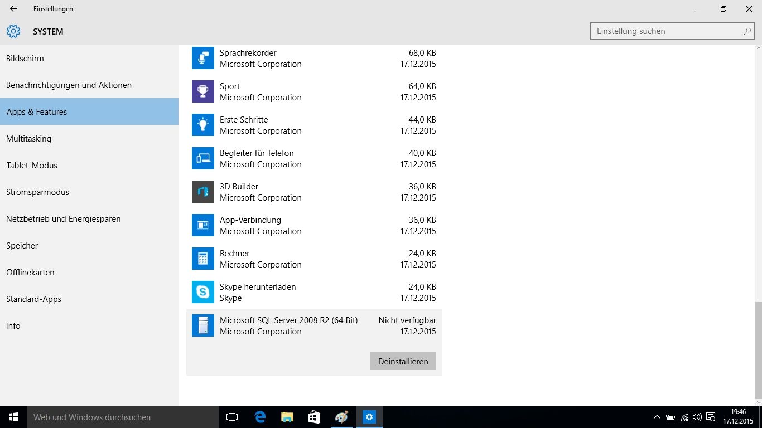Go back with the arrow icon
The image size is (762, 428).
tap(13, 9)
